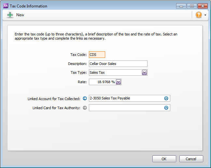Click grey arrow beside Linked Card for Tax Authority

click(85, 108)
